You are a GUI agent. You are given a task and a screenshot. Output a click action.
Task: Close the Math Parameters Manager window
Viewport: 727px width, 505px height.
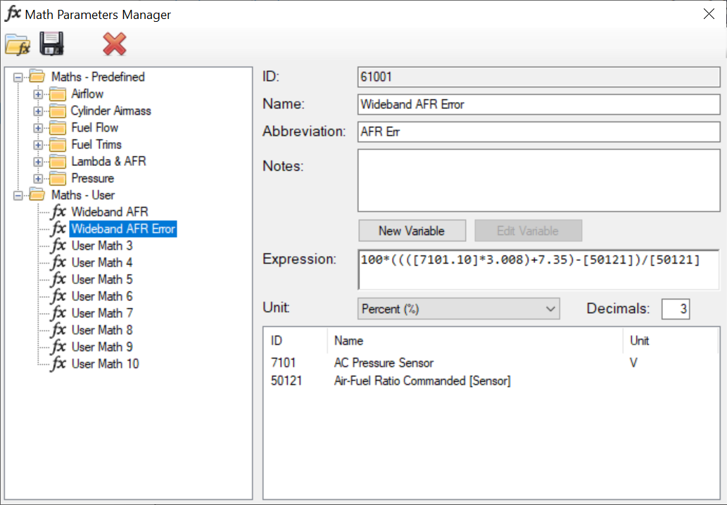coord(709,14)
